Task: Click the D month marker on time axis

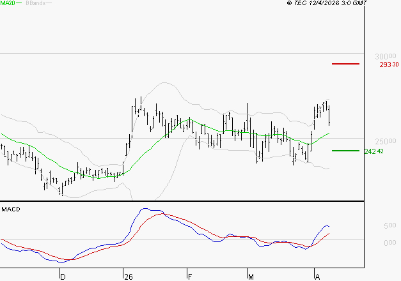Action: click(x=63, y=277)
